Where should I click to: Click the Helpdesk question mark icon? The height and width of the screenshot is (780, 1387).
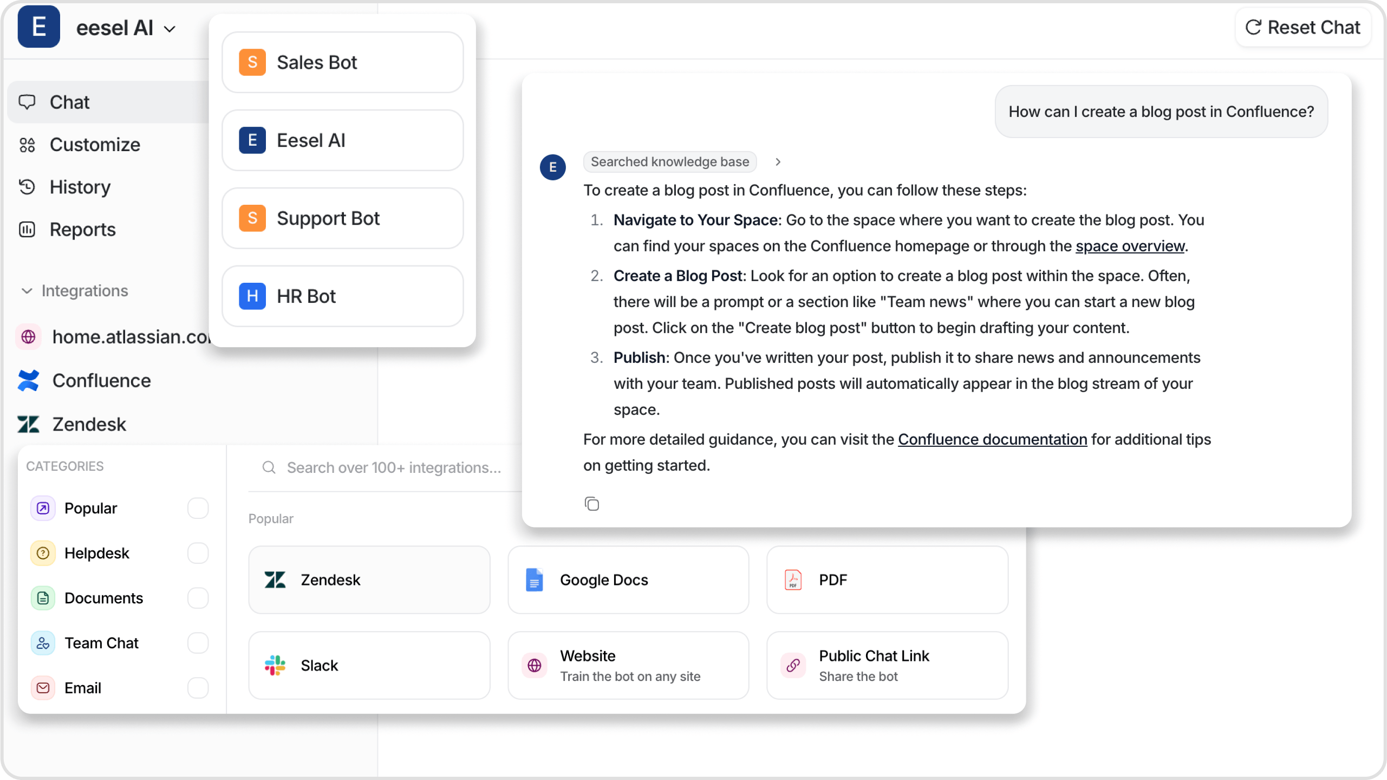pyautogui.click(x=43, y=553)
